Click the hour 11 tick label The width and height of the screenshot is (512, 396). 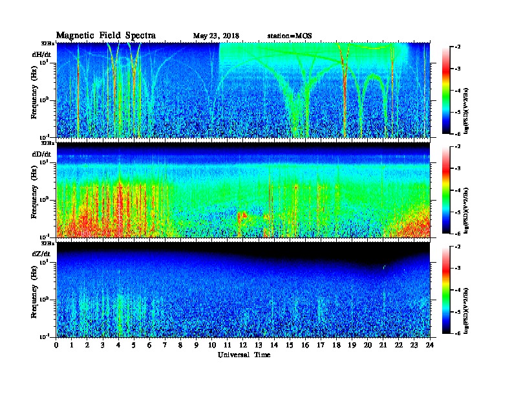pyautogui.click(x=228, y=346)
